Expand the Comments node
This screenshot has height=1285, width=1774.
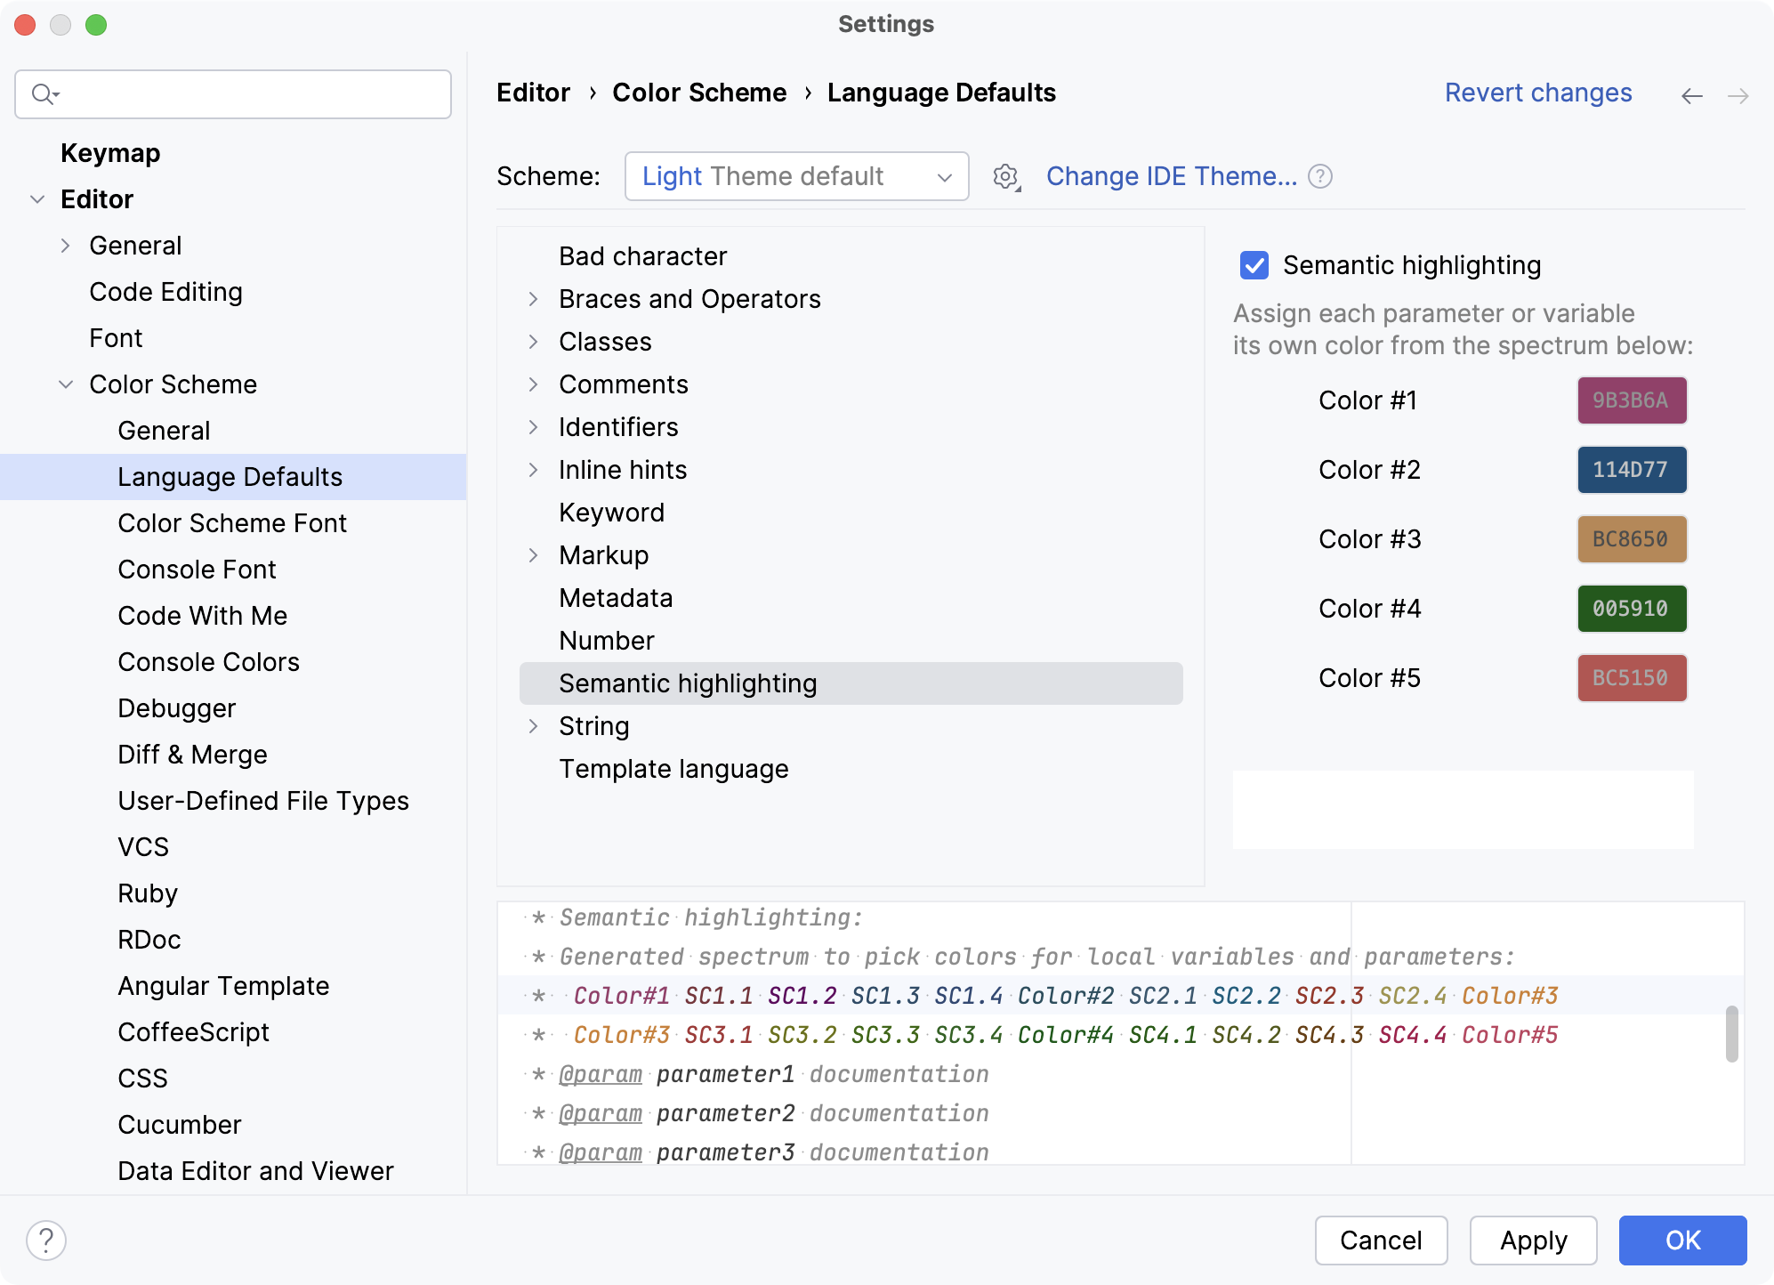click(533, 385)
